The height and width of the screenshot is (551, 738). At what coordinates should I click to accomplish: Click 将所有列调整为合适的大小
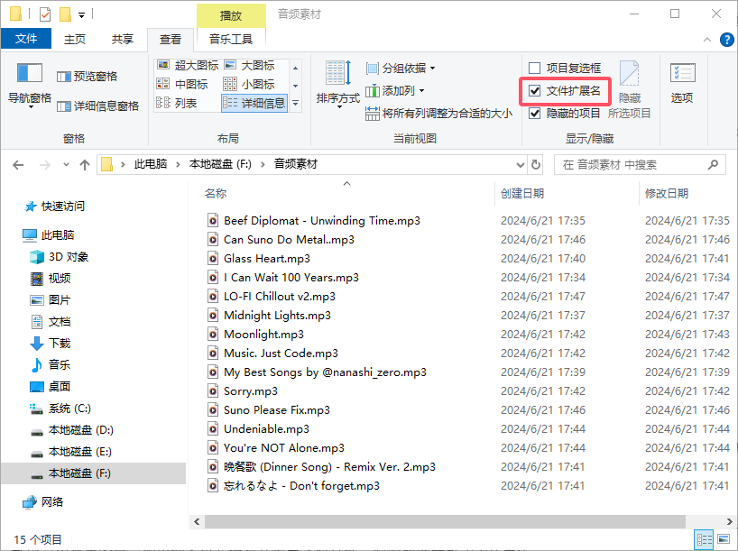coord(438,114)
